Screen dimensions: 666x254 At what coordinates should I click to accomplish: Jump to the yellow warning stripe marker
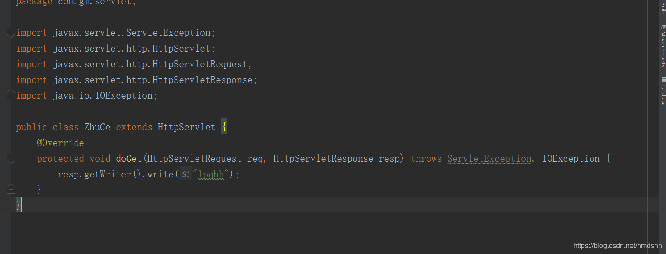pyautogui.click(x=656, y=156)
